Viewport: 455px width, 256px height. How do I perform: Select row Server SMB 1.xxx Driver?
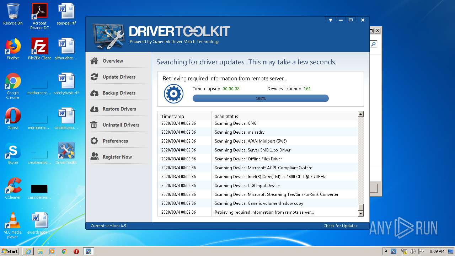click(258, 150)
